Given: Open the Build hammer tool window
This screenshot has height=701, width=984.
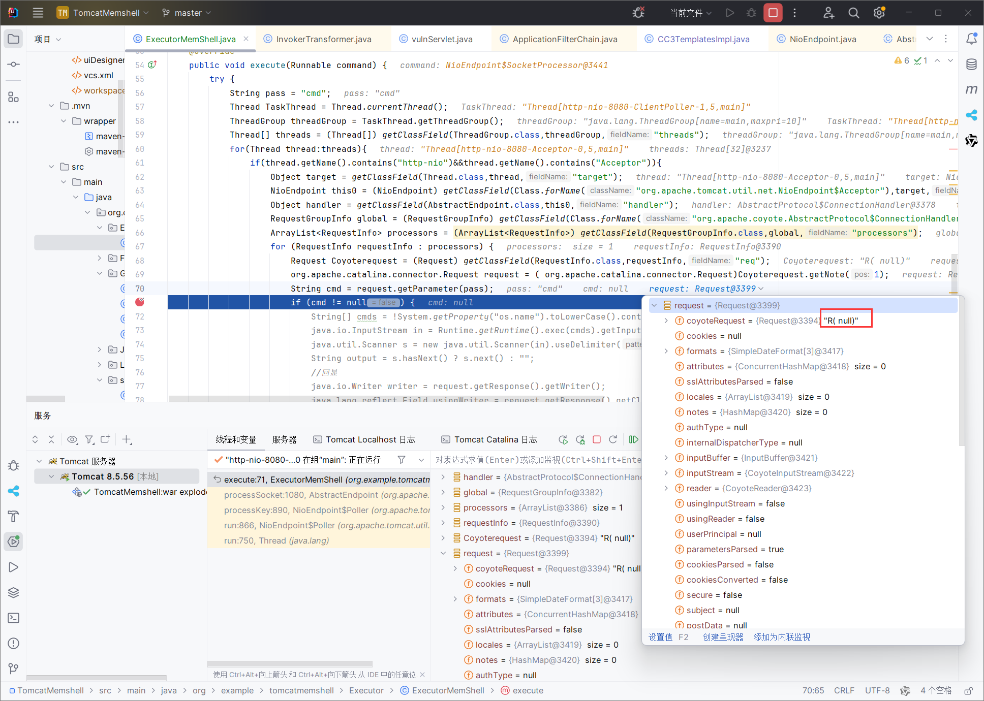Looking at the screenshot, I should pyautogui.click(x=14, y=516).
